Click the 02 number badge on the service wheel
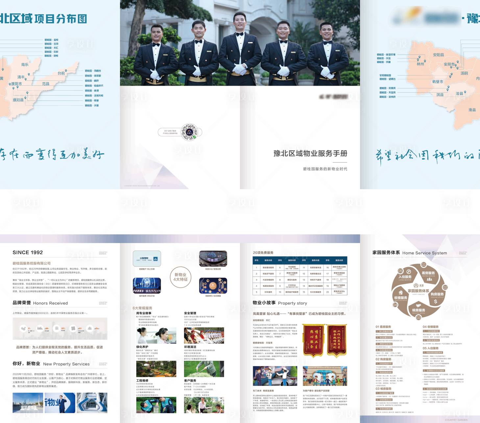The height and width of the screenshot is (423, 480). 445,287
